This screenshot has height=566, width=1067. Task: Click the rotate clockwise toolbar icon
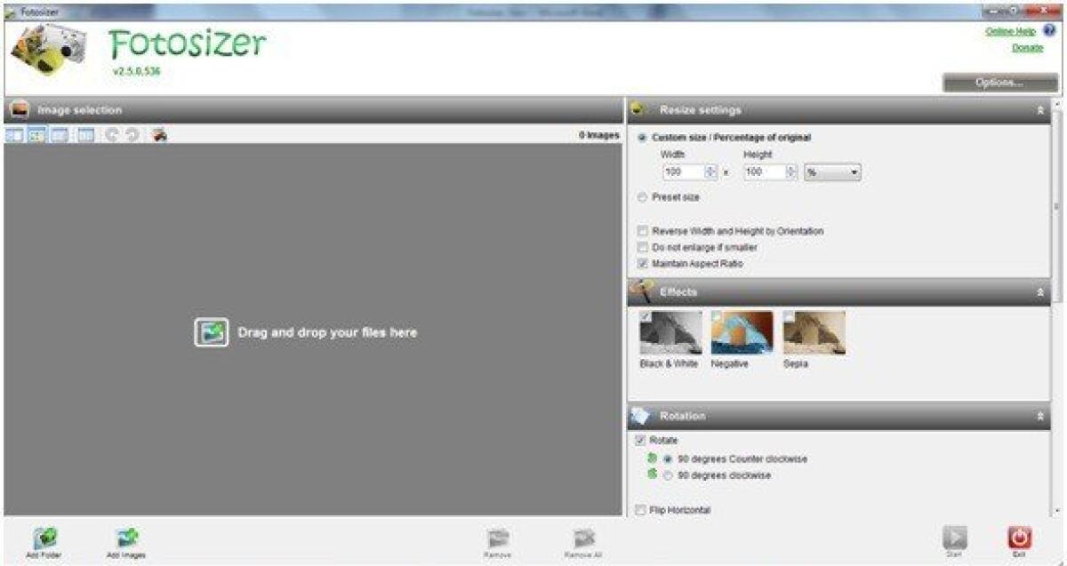132,138
